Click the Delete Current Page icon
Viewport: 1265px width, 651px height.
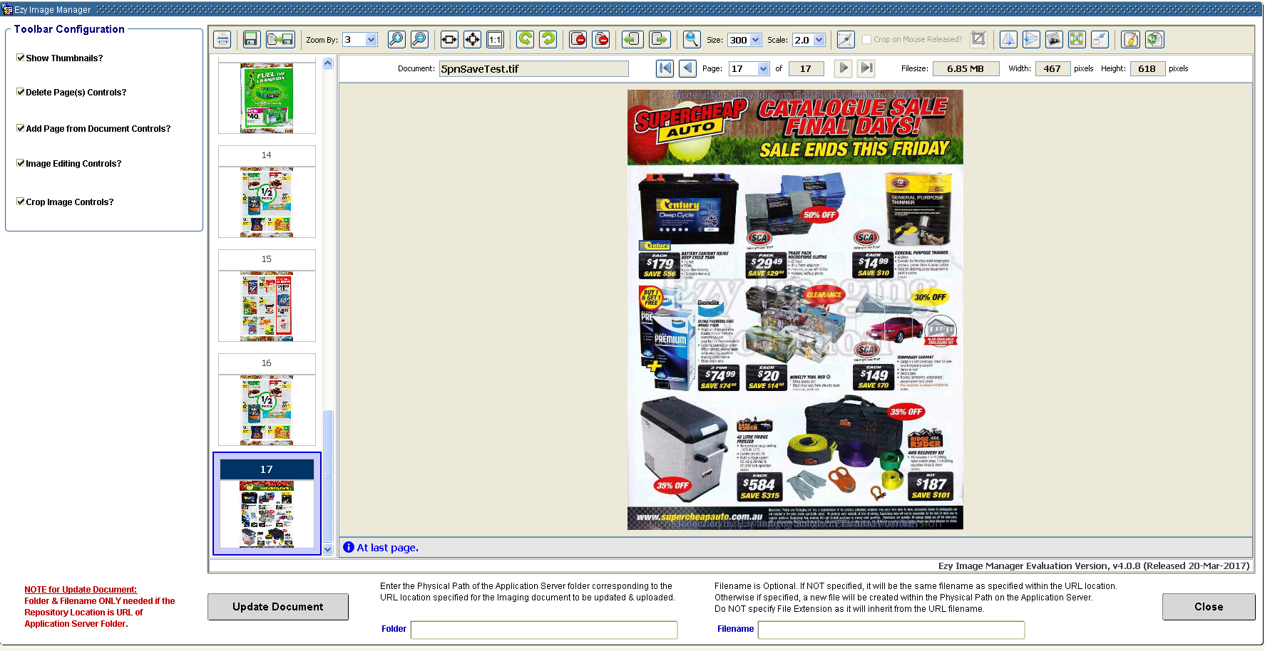(x=578, y=40)
